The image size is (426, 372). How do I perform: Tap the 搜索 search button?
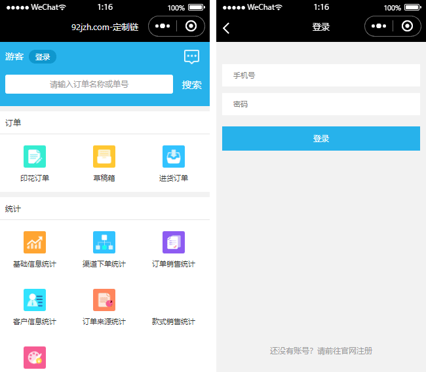pyautogui.click(x=192, y=84)
